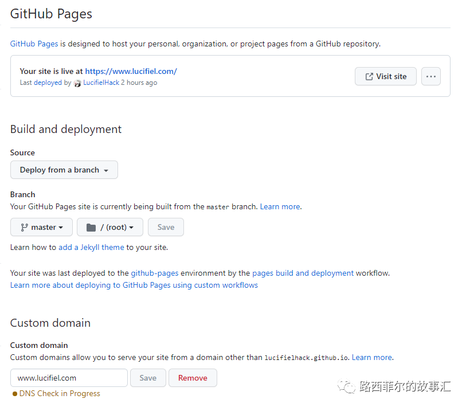The width and height of the screenshot is (466, 407).
Task: Open the https://www.lucifiel.com/ live site link
Action: click(131, 71)
